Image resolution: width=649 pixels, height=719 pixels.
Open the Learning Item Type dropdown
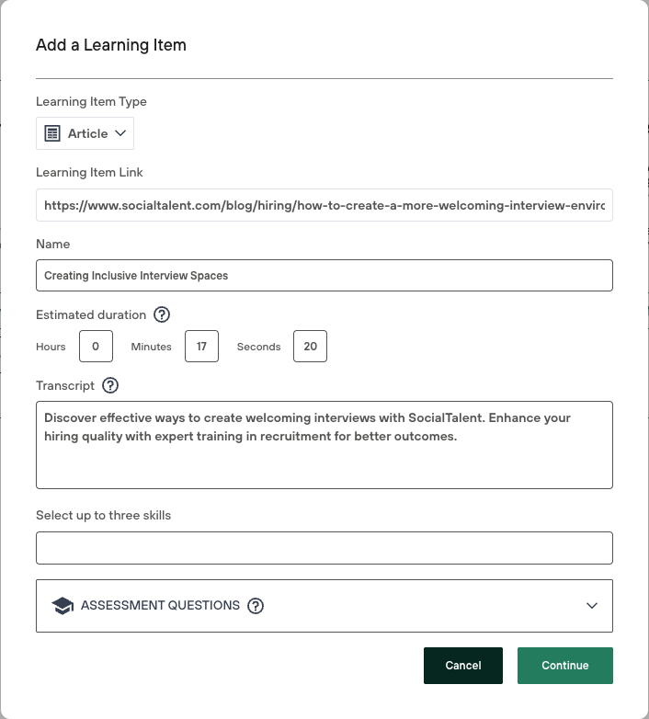click(85, 133)
